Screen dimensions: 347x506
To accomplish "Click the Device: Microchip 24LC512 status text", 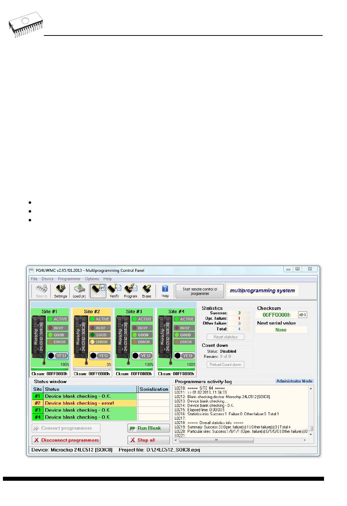I will [x=72, y=450].
